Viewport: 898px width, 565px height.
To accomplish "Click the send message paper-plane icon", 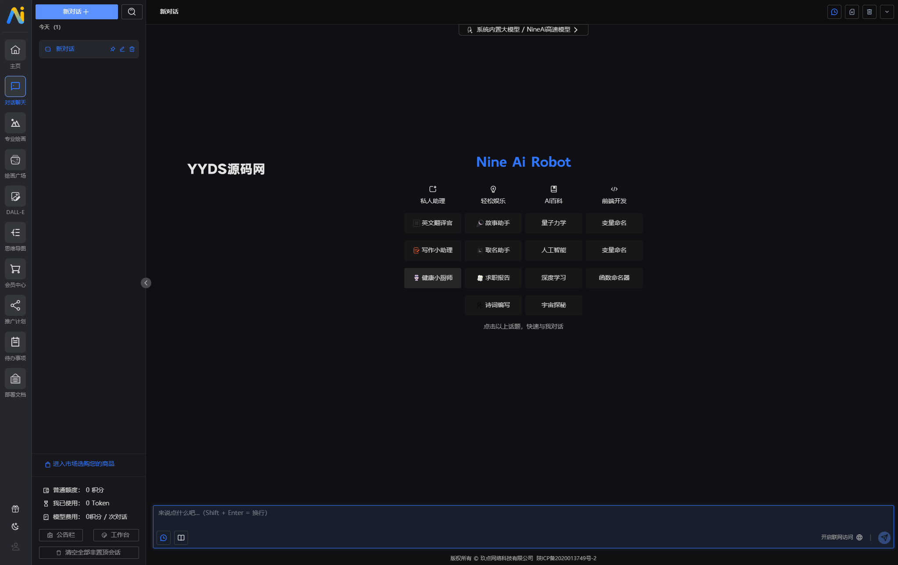I will click(884, 537).
